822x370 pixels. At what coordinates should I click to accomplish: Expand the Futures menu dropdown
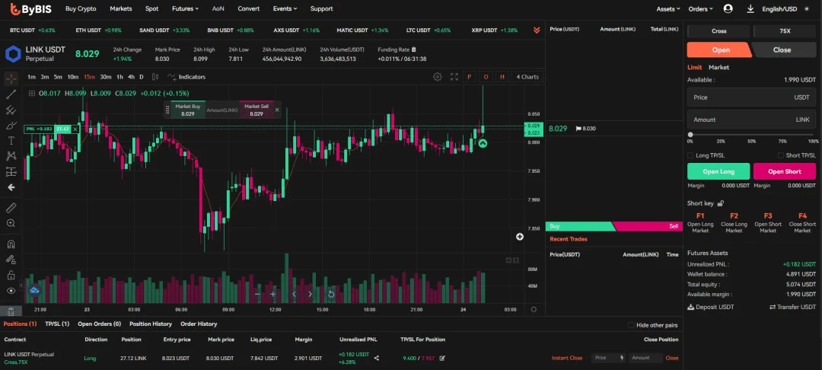(186, 9)
